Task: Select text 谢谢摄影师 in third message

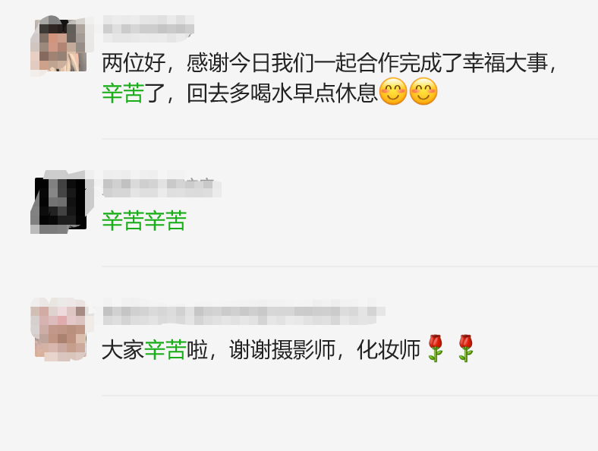Action: (x=282, y=349)
